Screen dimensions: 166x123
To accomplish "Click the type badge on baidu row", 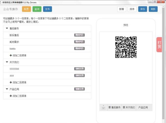I will tap(79, 49).
